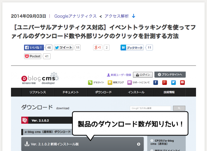Viewport: 207px width, 151px height.
Task: Open the article title about イベントトラッキング
Action: (103, 32)
